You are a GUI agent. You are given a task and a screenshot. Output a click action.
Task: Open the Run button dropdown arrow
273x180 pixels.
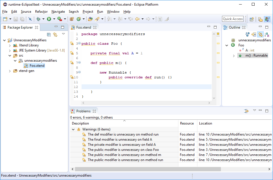(54, 19)
